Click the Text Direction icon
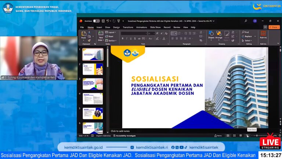Viewport: 282px width, 159px height. click(x=201, y=32)
